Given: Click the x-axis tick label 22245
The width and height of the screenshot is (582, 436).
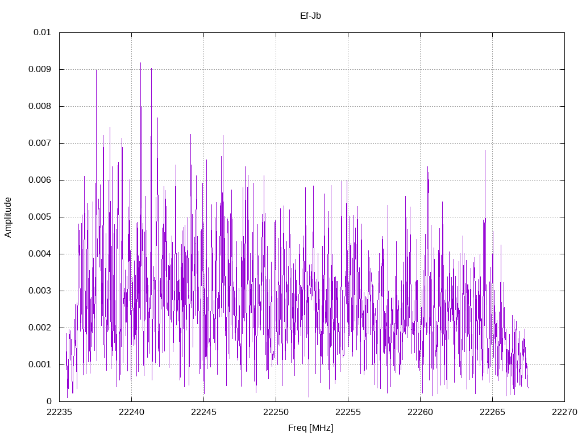Looking at the screenshot, I should [x=204, y=412].
